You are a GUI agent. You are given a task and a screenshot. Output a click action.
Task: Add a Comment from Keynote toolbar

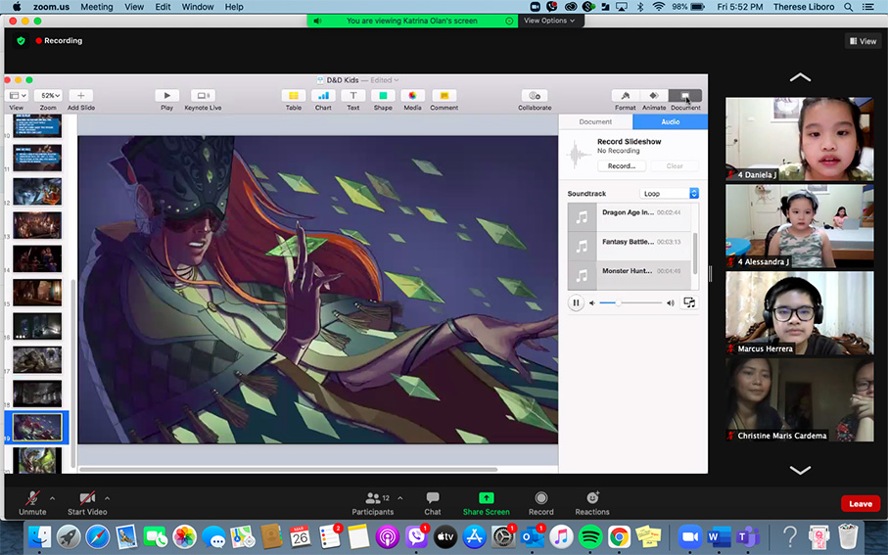444,96
